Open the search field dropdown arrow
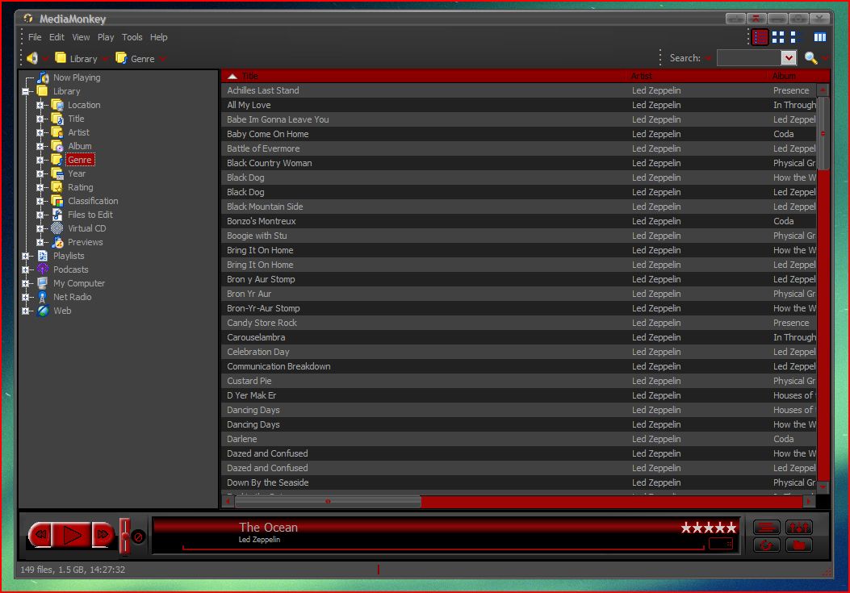 click(x=788, y=57)
